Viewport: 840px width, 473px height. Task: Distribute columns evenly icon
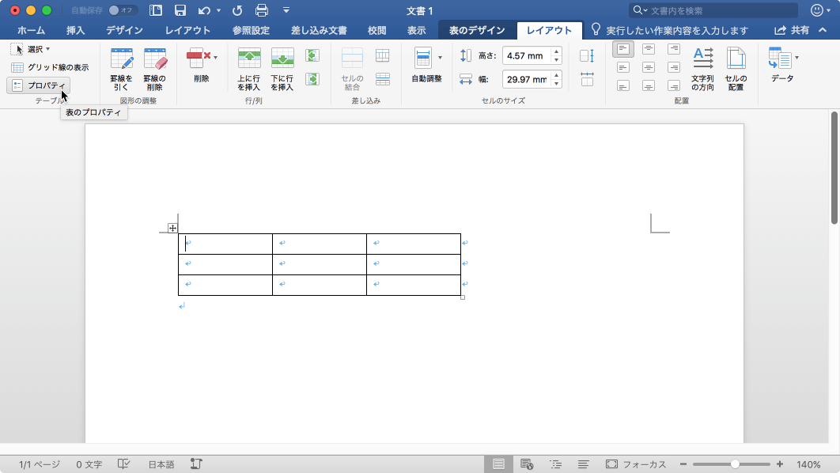587,79
